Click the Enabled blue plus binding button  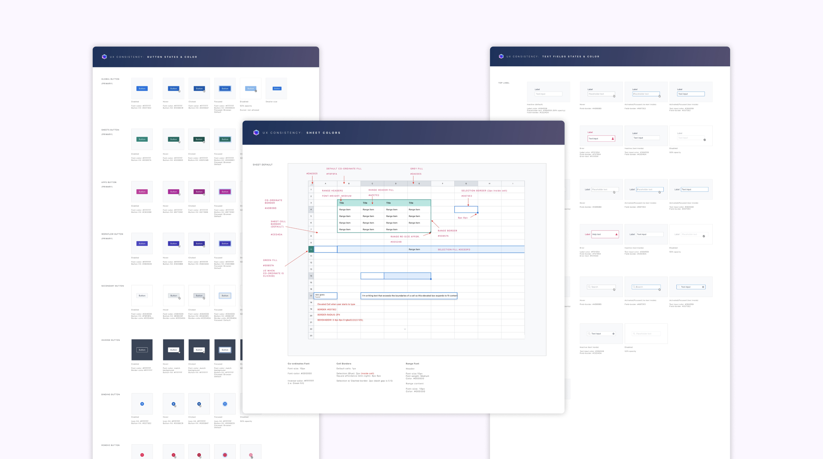pos(142,404)
